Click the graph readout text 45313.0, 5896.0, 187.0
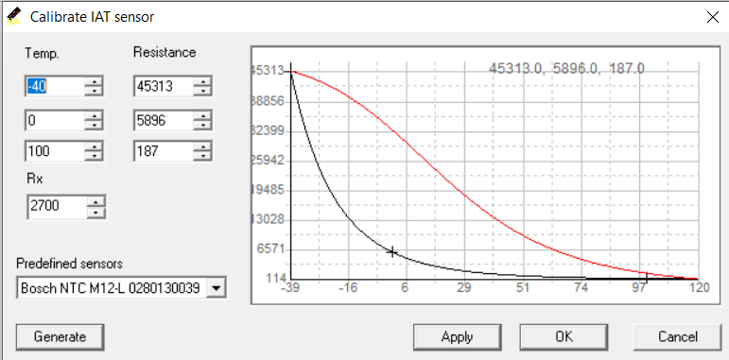The height and width of the screenshot is (360, 729). [566, 69]
